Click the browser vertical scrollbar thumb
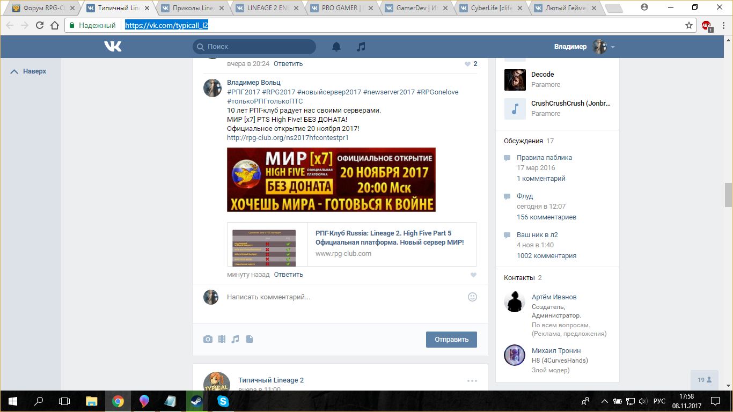 click(x=728, y=195)
